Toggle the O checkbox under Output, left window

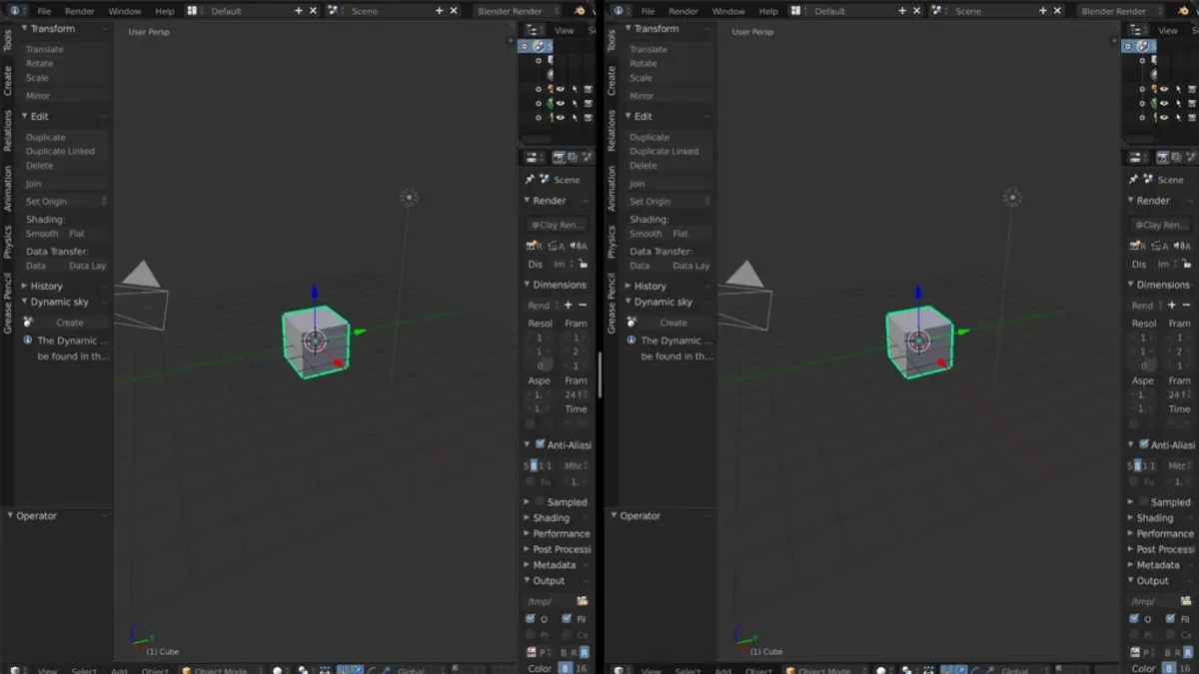coord(531,619)
